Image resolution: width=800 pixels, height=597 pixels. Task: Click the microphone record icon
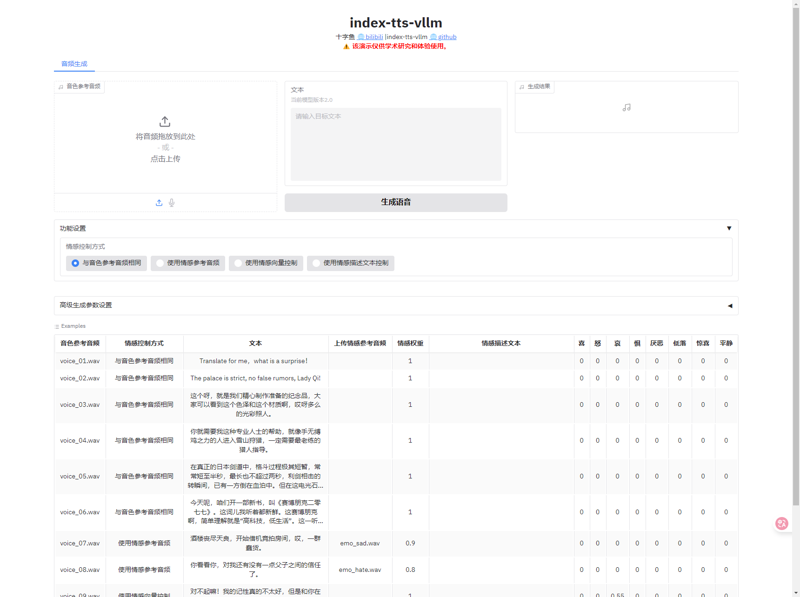click(x=172, y=203)
